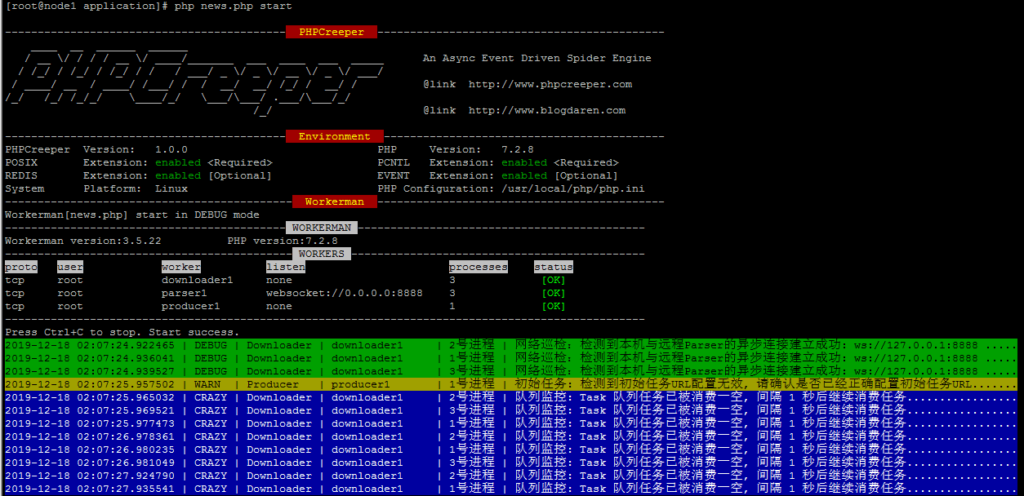Click the websocket://0.0.0.0:8888 listen address

(344, 293)
